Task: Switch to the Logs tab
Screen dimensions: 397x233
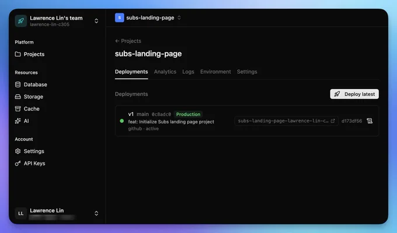Action: click(x=188, y=72)
